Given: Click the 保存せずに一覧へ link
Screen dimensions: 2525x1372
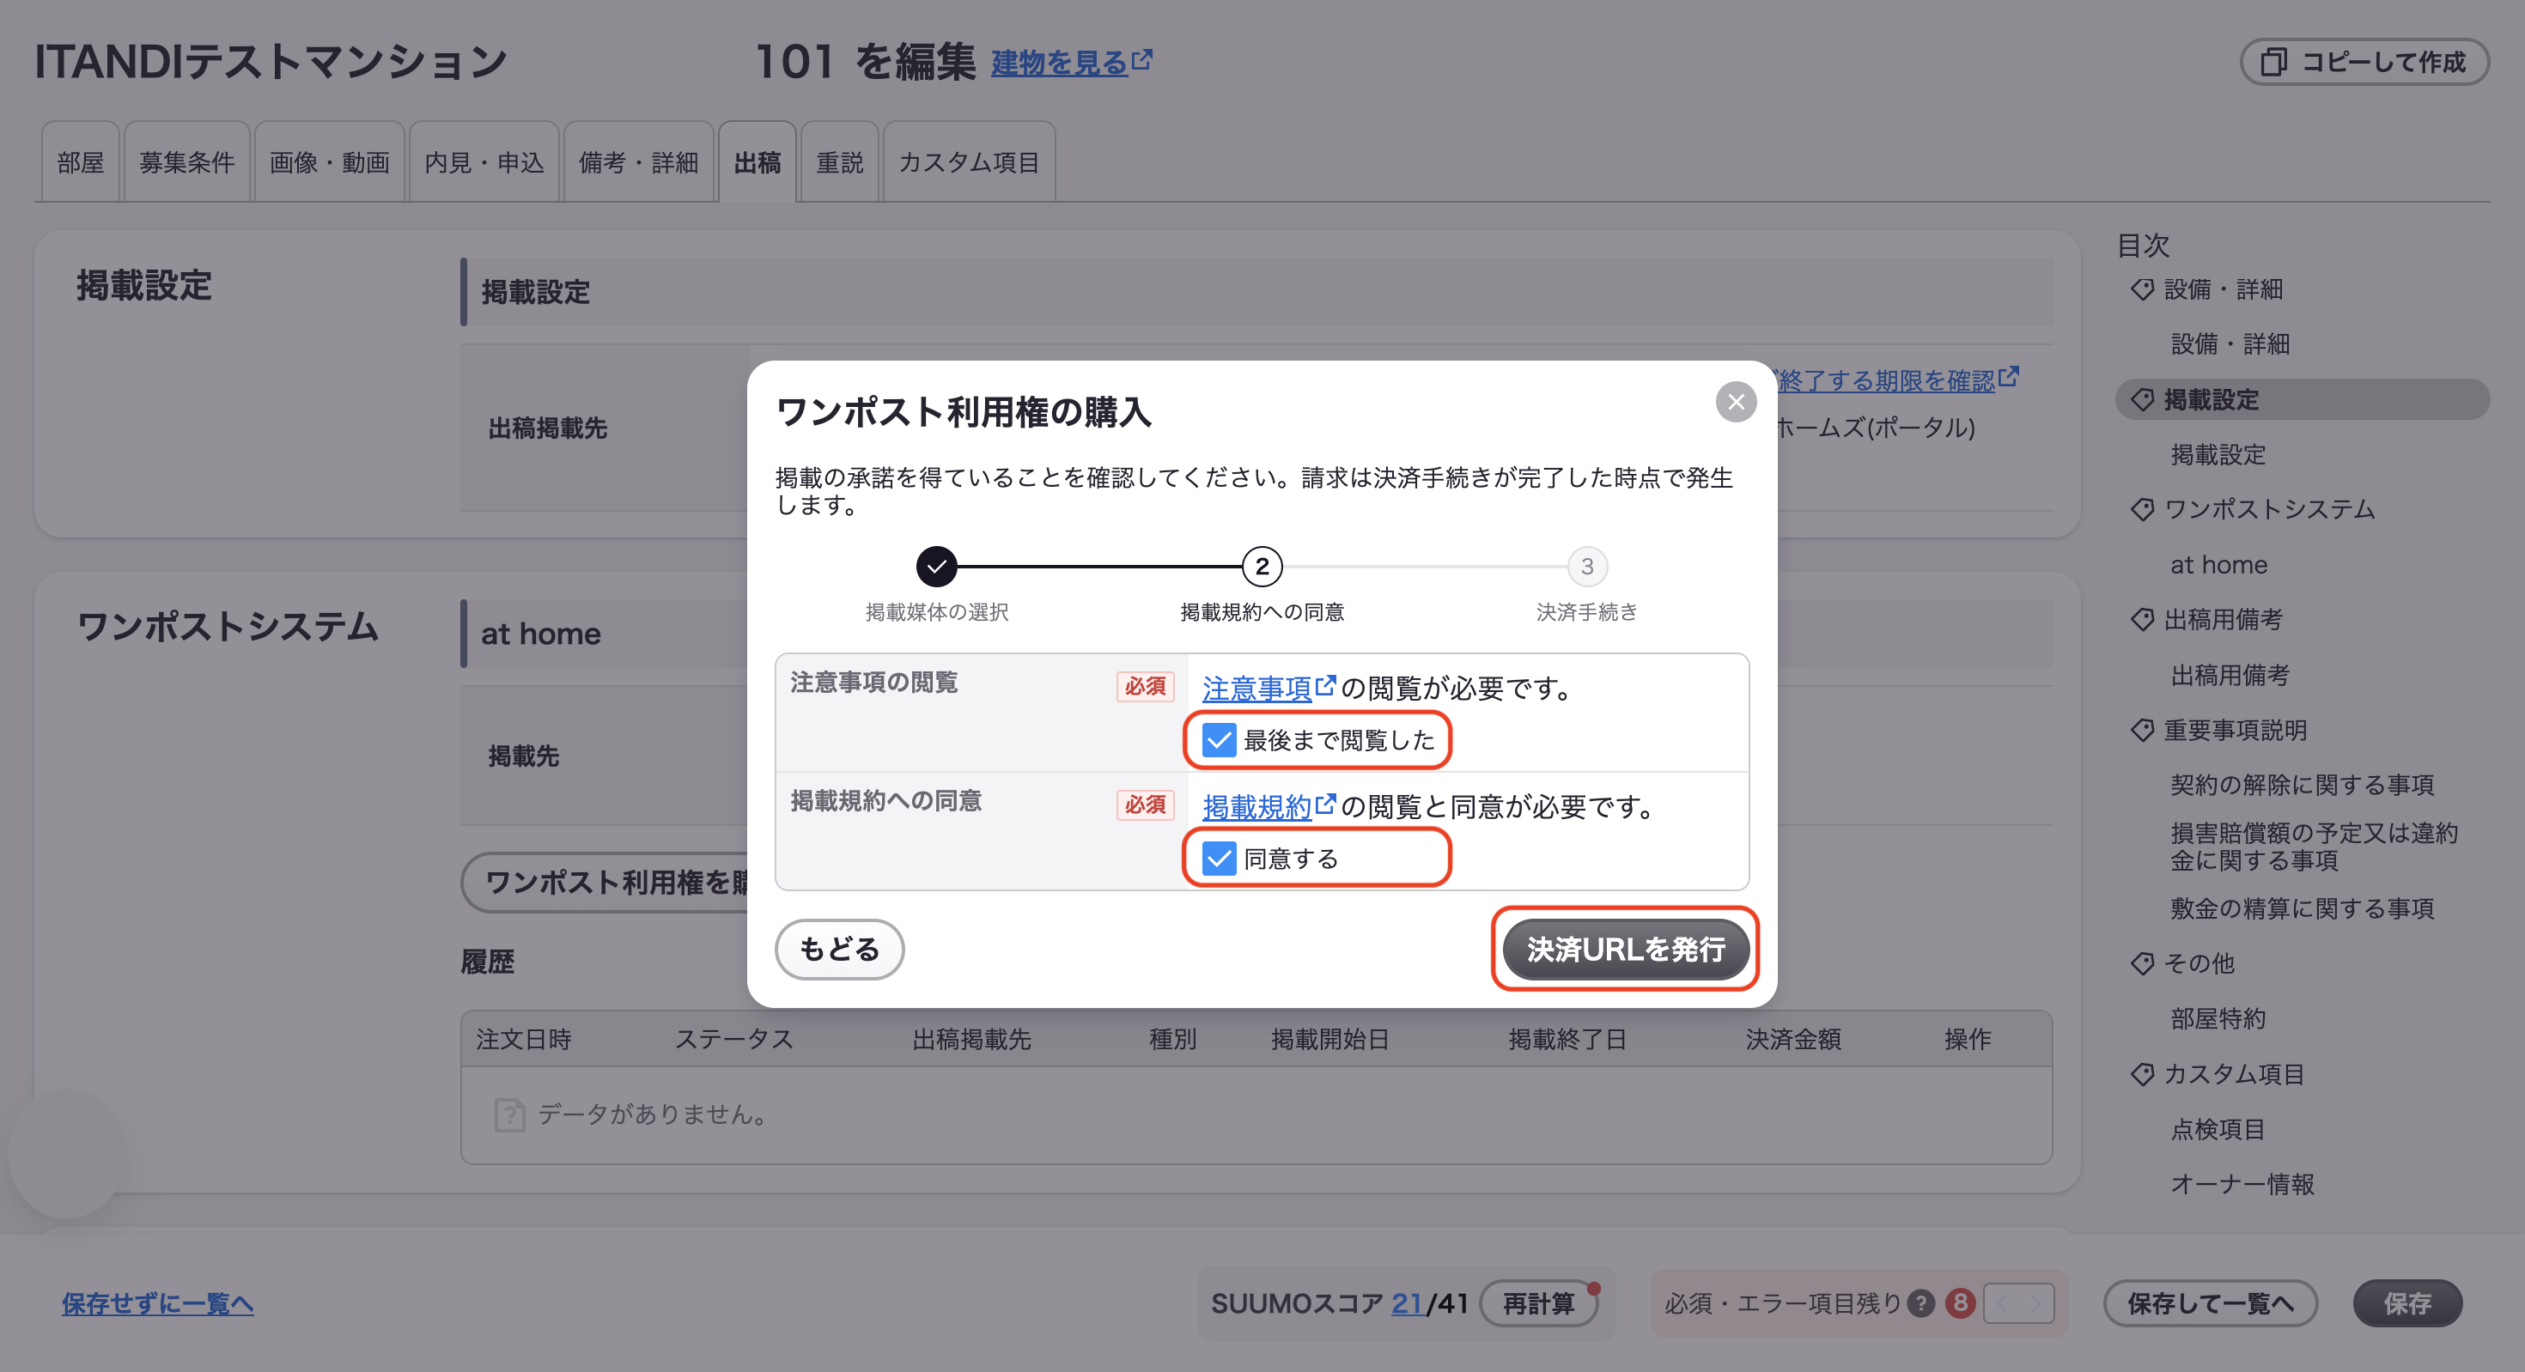Looking at the screenshot, I should click(x=158, y=1303).
